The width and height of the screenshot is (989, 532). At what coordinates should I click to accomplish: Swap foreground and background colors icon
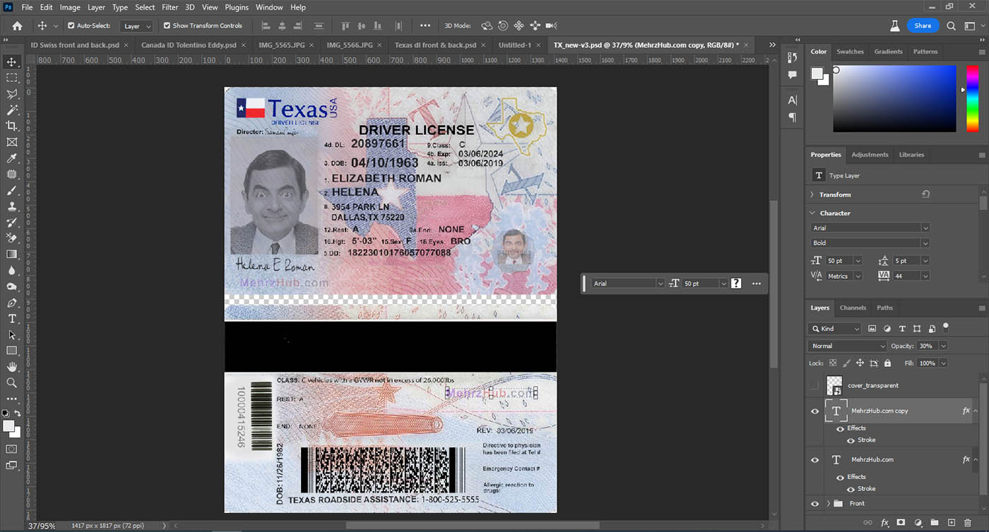coord(16,413)
